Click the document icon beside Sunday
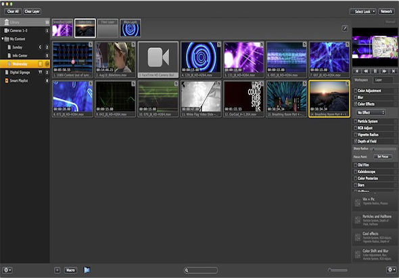Image resolution: width=399 pixels, height=278 pixels. coord(9,47)
